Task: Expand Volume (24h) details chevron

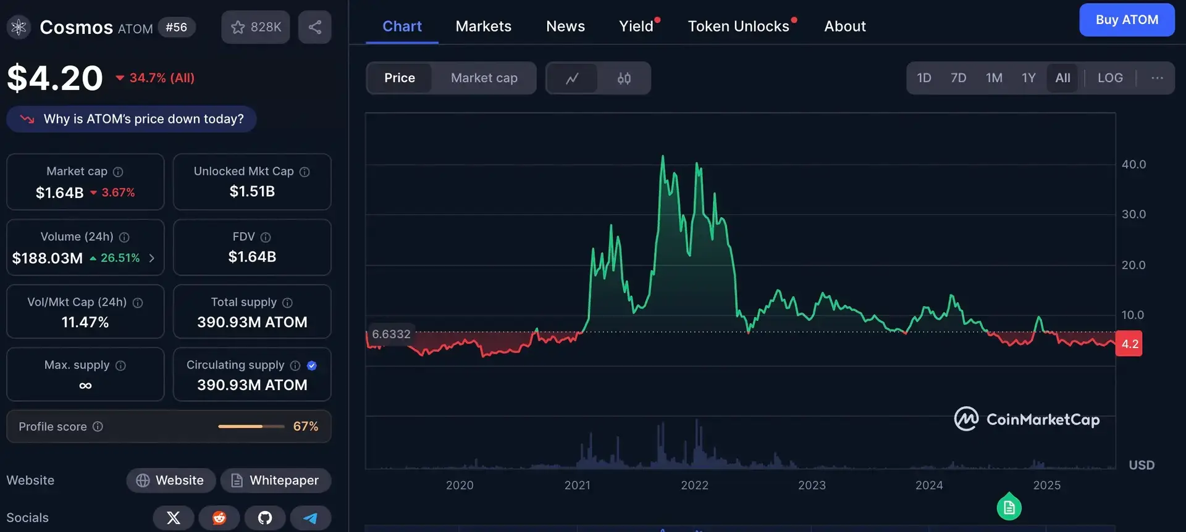Action: pos(152,258)
